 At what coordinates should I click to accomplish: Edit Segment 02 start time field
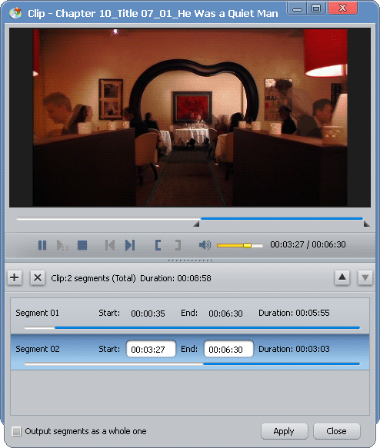tap(151, 349)
